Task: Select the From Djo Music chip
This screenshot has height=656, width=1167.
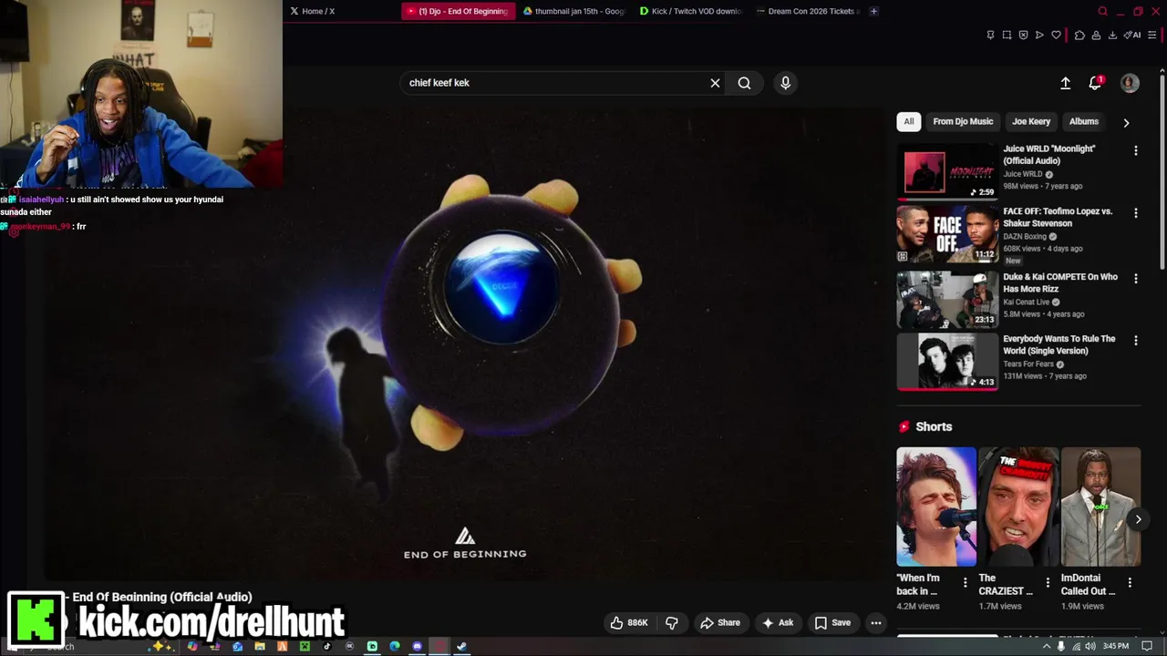Action: point(963,121)
